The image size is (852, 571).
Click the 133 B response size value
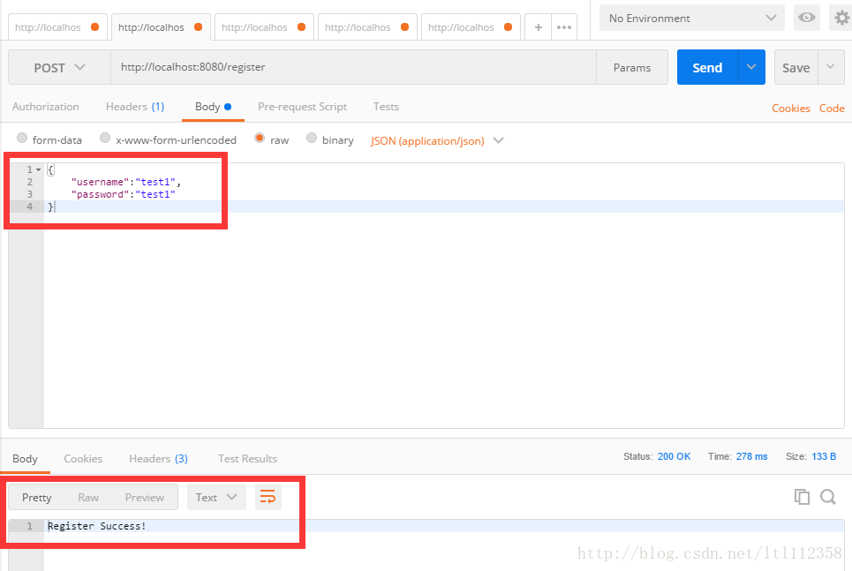824,456
